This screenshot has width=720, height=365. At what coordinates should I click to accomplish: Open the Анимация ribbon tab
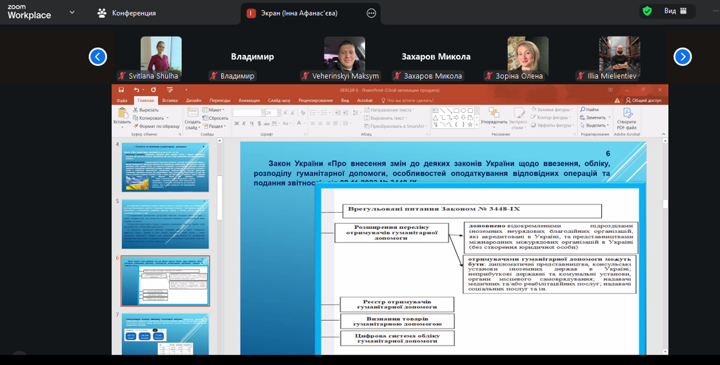click(x=248, y=101)
